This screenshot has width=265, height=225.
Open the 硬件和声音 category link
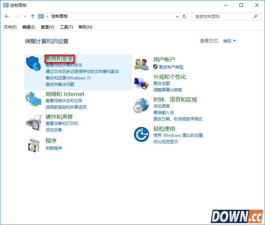point(59,117)
